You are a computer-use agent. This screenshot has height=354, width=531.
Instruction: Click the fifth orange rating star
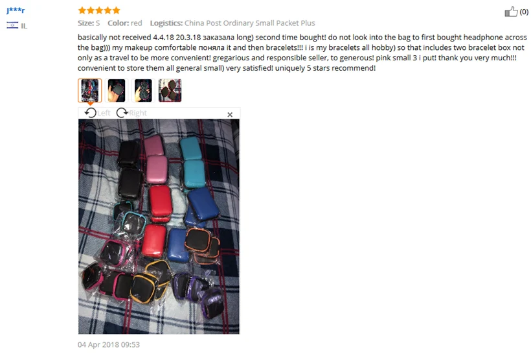coord(116,10)
